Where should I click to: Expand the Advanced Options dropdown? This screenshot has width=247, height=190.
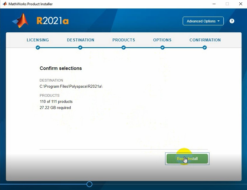tap(203, 21)
